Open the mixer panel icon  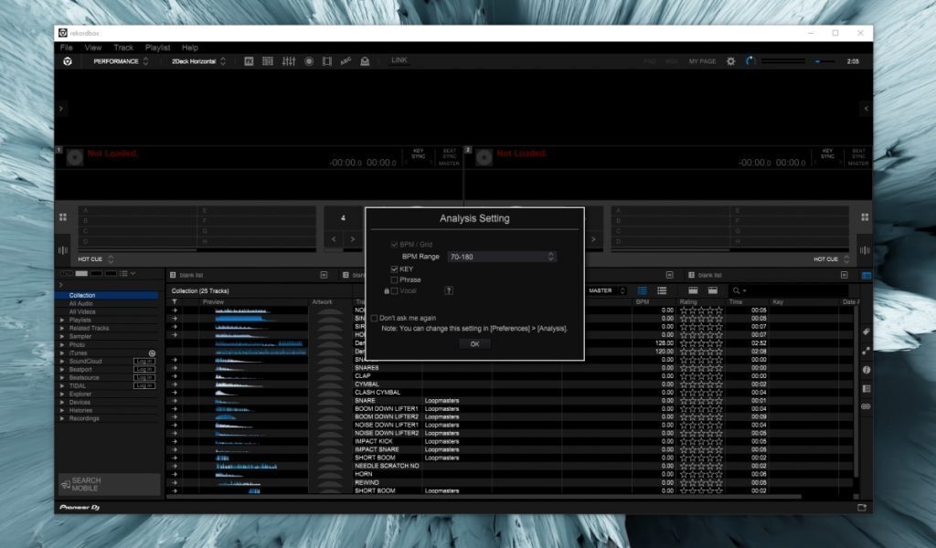(x=291, y=60)
